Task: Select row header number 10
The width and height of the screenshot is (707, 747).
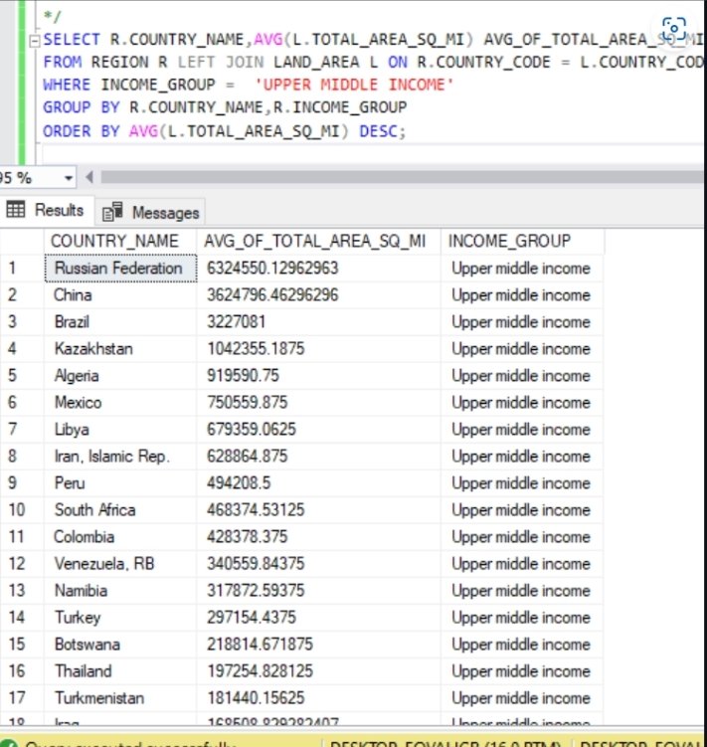Action: tap(22, 510)
